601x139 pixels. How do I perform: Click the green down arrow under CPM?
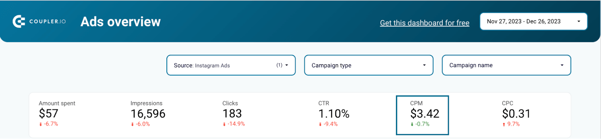[412, 124]
